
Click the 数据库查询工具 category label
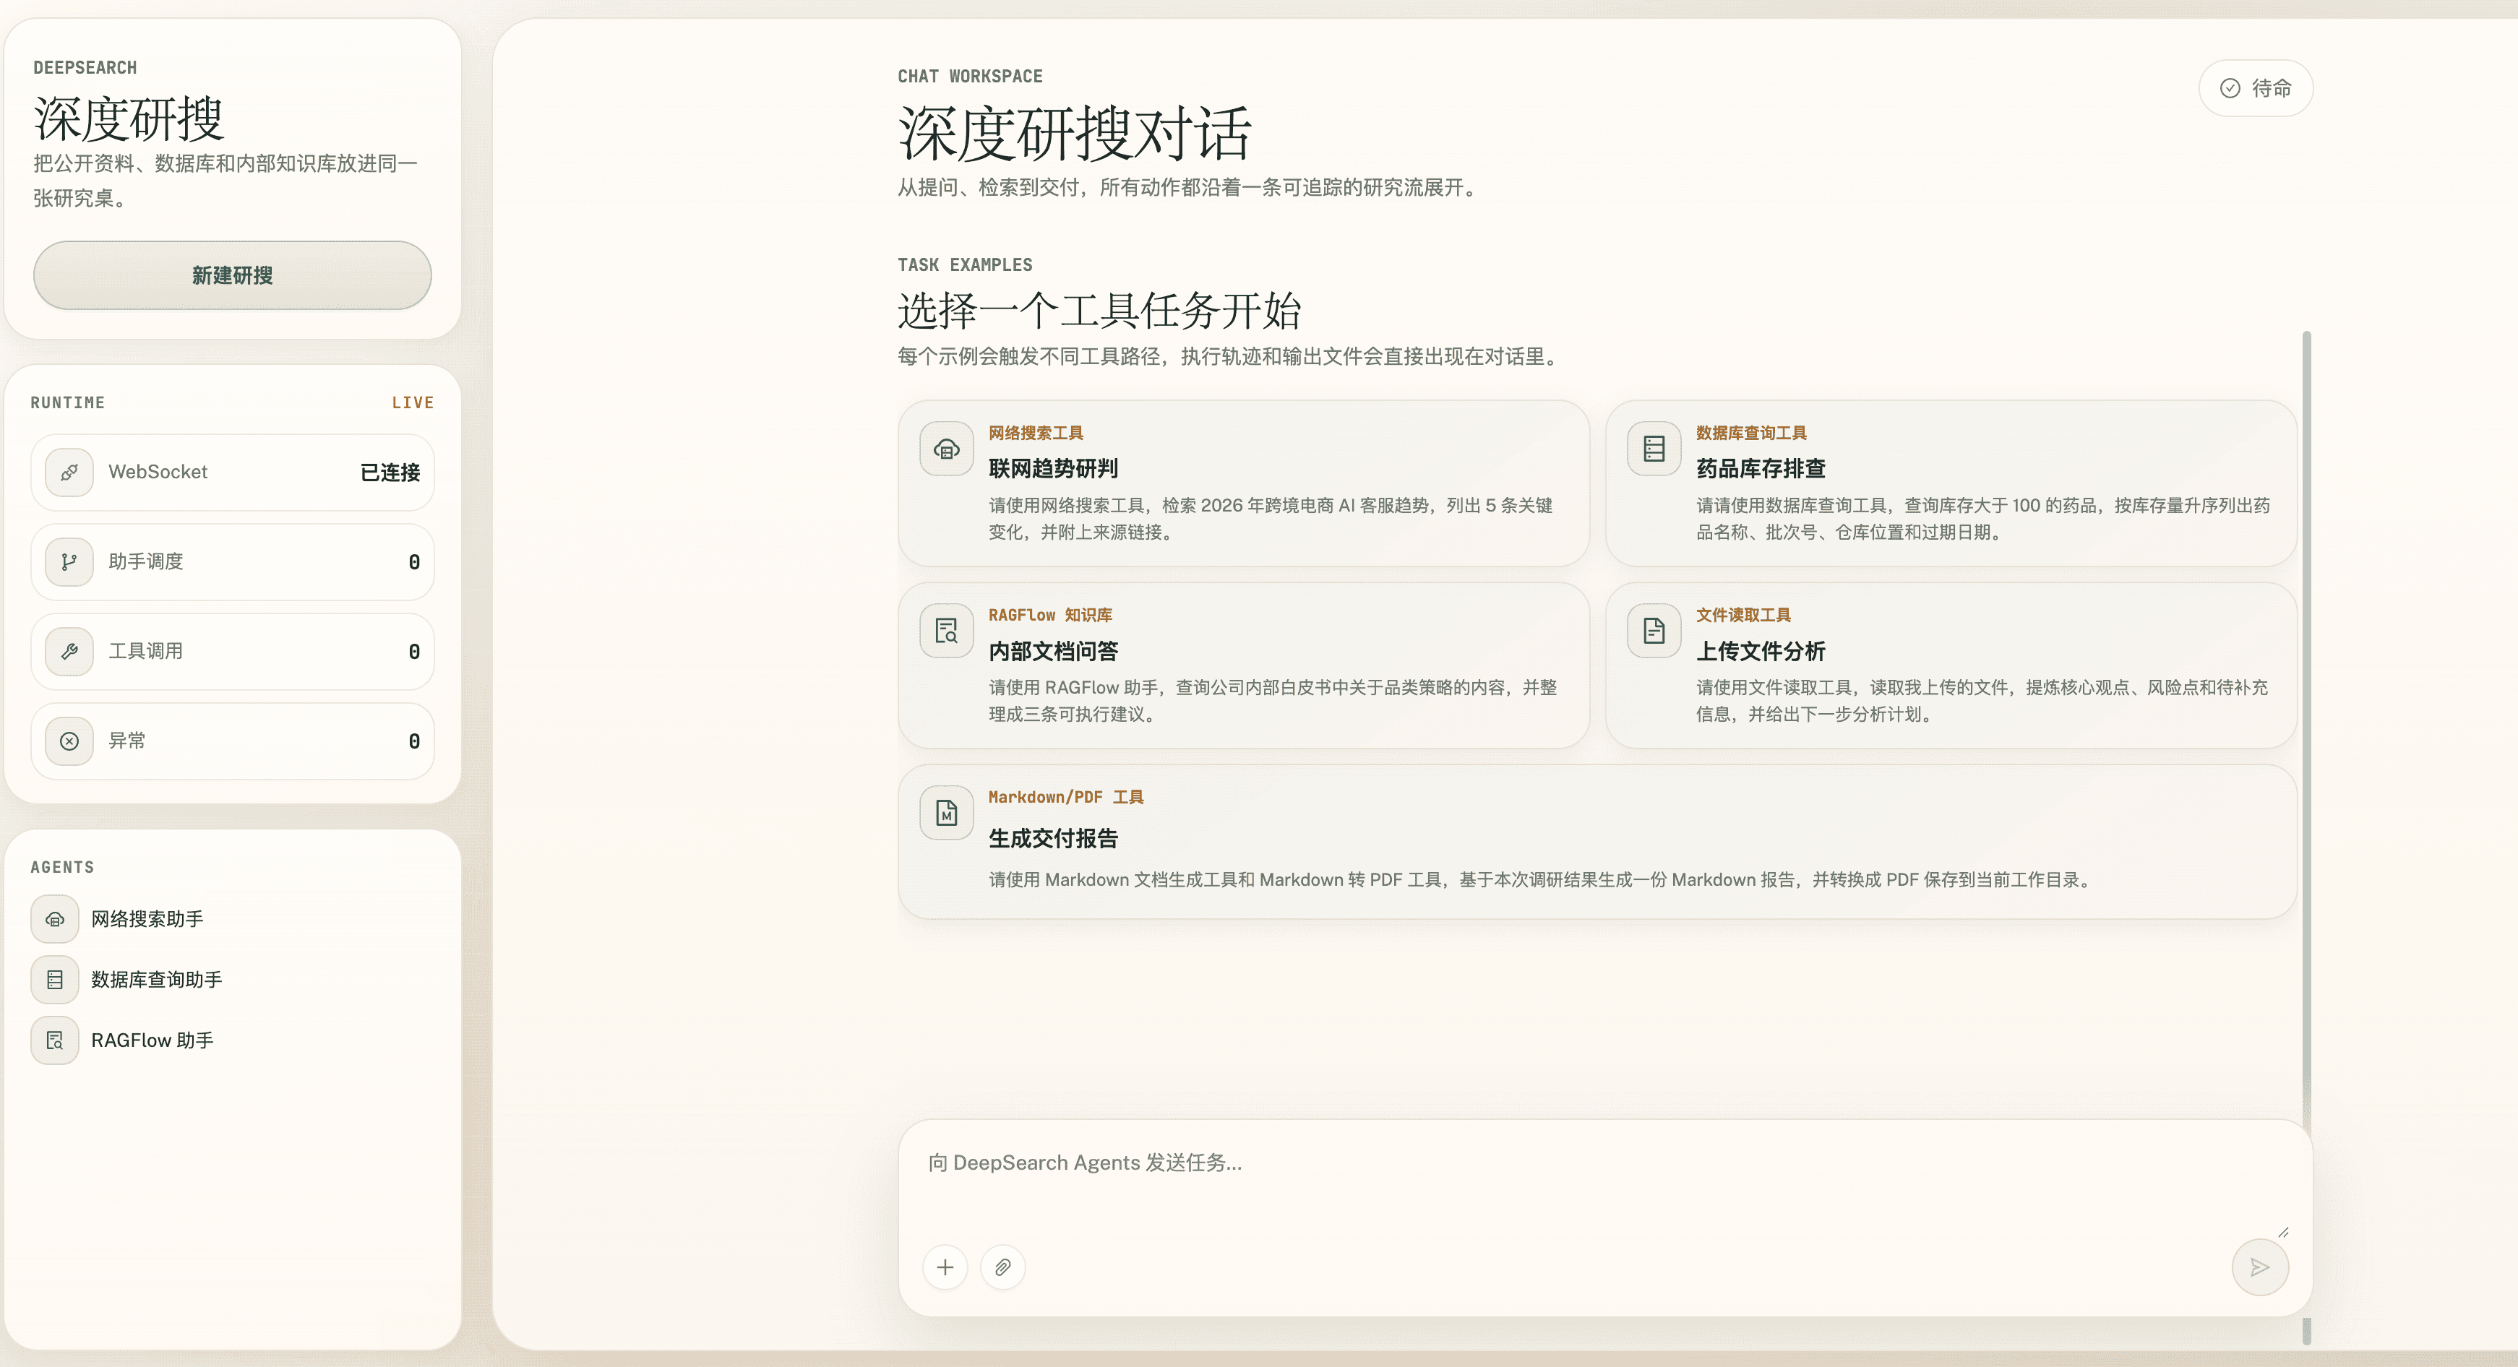click(1750, 433)
